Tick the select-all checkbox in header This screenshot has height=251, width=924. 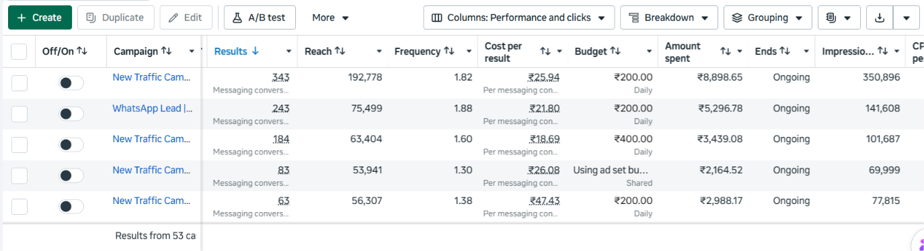point(19,52)
